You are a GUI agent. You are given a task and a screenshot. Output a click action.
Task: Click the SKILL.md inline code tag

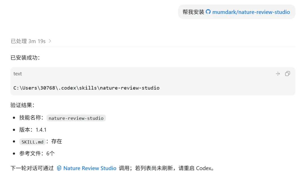(32, 142)
